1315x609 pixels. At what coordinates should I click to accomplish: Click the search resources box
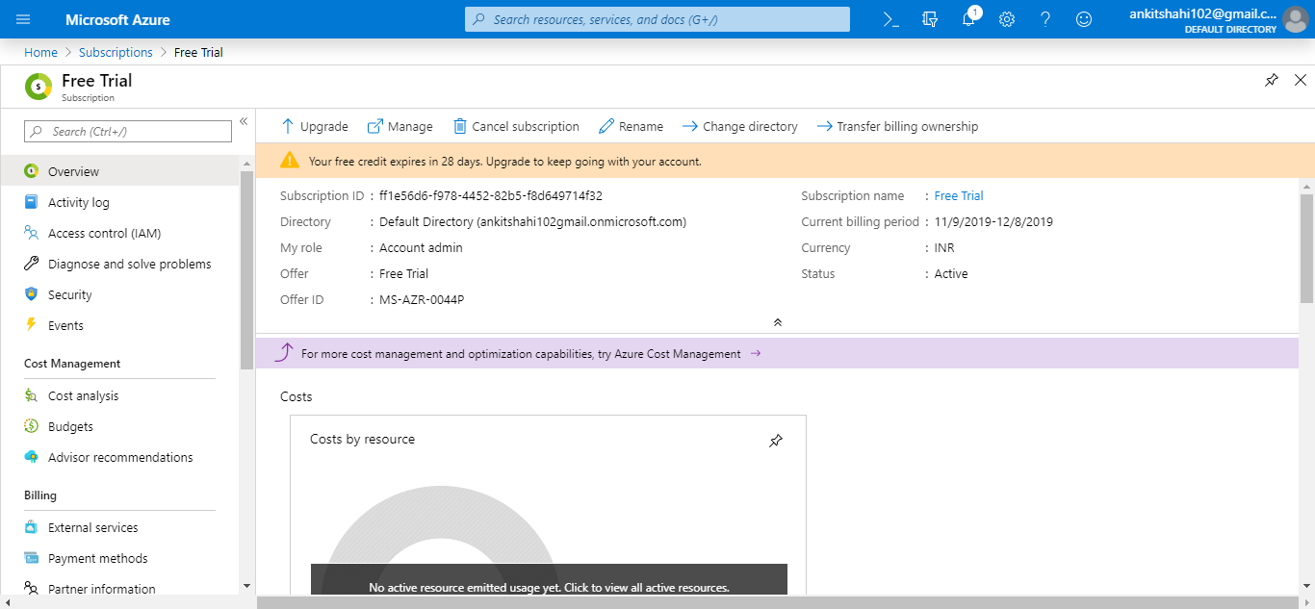pyautogui.click(x=657, y=18)
